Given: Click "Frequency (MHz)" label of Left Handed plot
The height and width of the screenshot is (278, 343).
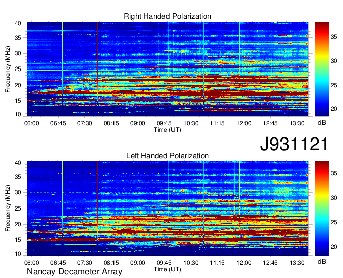Looking at the screenshot, I should coord(8,208).
